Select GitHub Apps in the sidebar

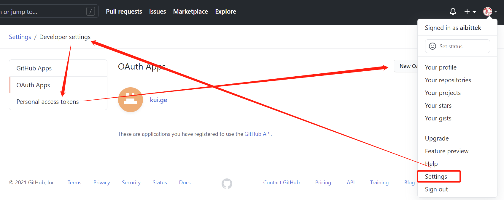(x=34, y=68)
